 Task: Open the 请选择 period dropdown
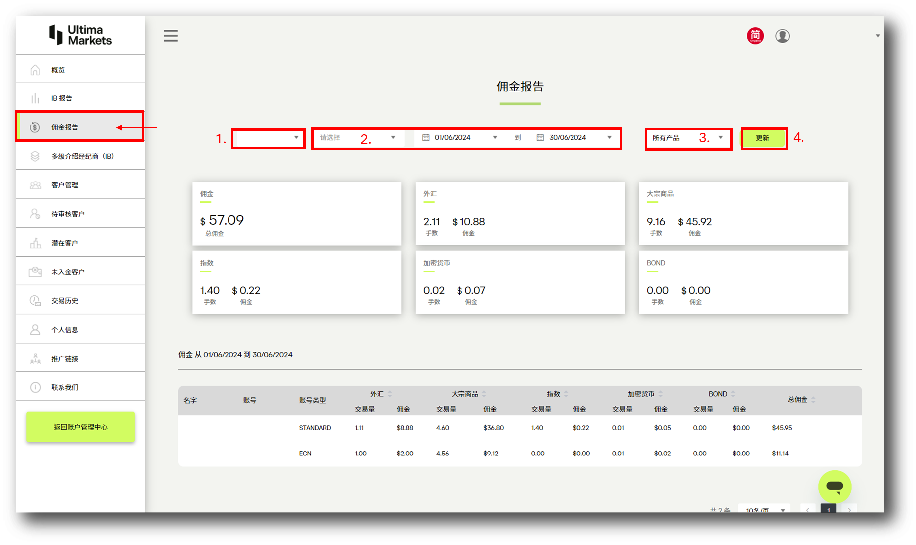(x=358, y=138)
